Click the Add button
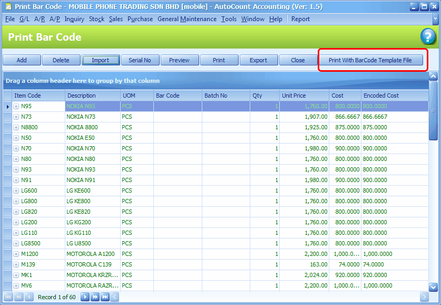 [x=22, y=60]
